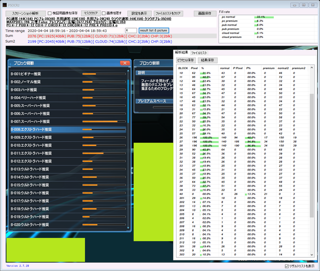The image size is (320, 271).
Task: Click the Version 2.7.28 label
Action: pos(17,266)
